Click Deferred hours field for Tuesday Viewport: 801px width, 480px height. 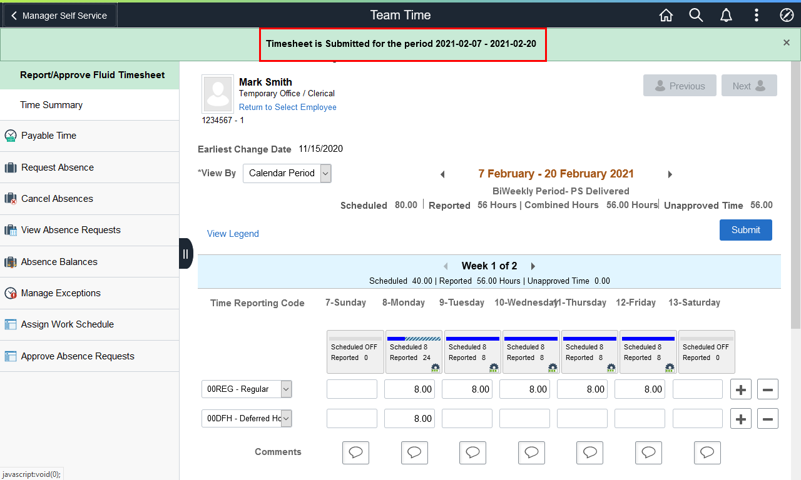pyautogui.click(x=467, y=418)
